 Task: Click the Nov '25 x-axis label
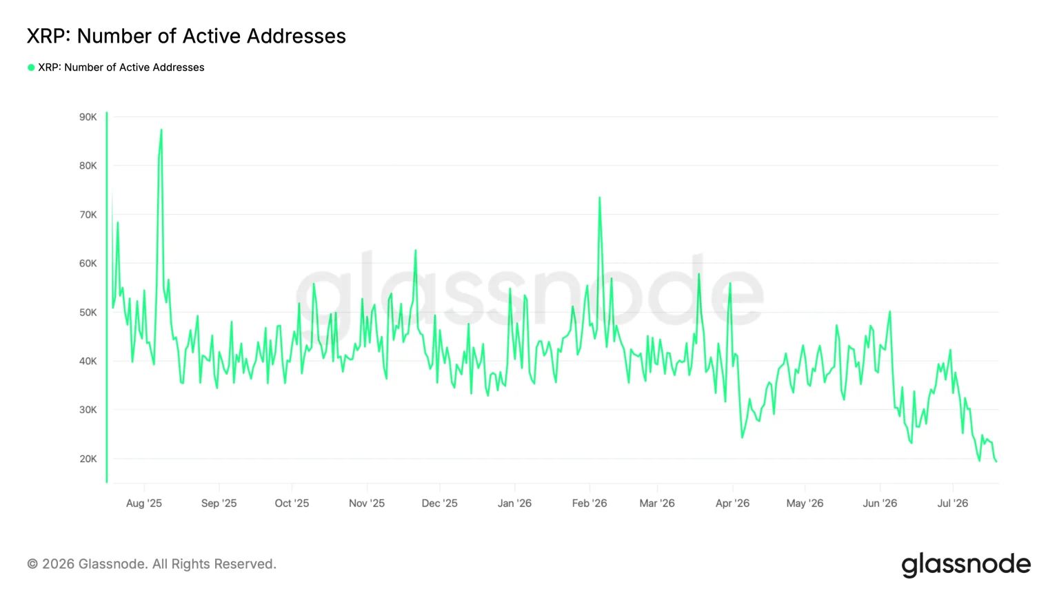(x=367, y=503)
